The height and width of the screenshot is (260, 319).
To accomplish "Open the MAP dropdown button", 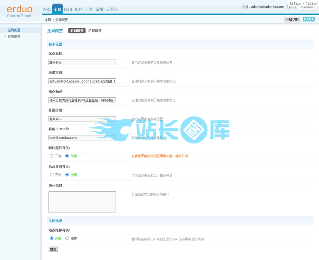I will pyautogui.click(x=308, y=19).
